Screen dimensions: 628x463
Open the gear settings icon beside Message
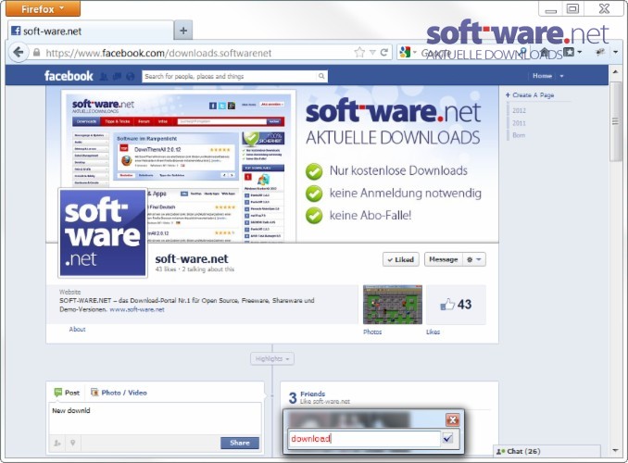[474, 259]
